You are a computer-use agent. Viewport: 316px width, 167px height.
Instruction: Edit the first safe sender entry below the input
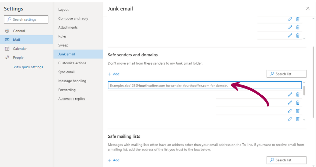(x=290, y=94)
